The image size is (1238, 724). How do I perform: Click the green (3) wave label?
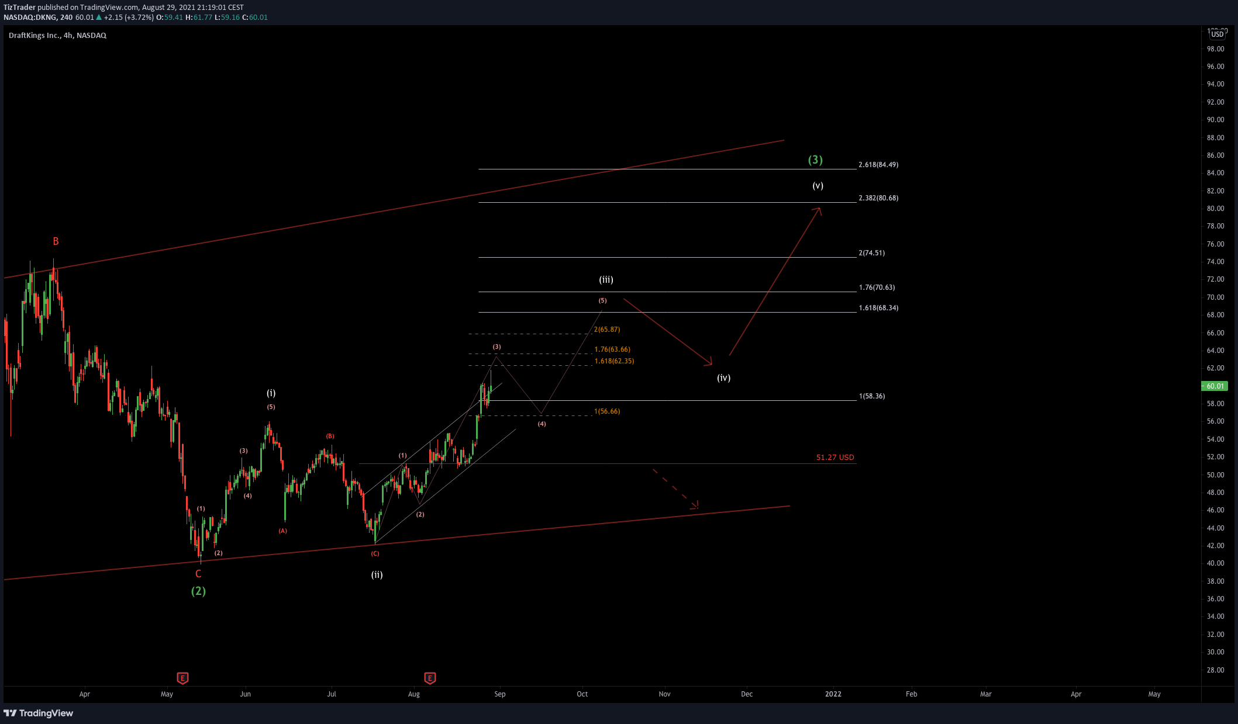tap(815, 160)
